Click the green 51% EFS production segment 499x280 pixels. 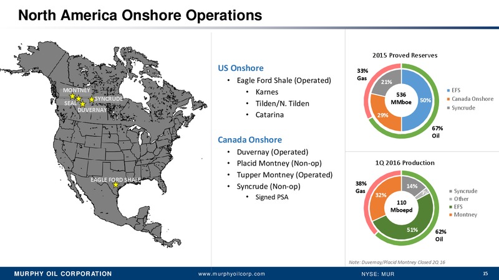[x=412, y=230]
